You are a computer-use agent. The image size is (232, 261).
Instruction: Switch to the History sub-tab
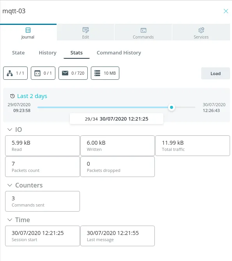tap(48, 53)
